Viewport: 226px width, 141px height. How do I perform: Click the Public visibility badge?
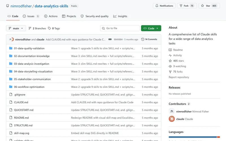74,6
